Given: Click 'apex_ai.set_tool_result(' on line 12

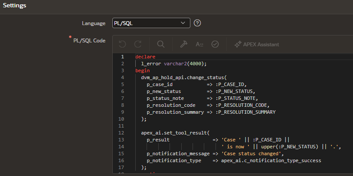Looking at the screenshot, I should [x=175, y=133].
